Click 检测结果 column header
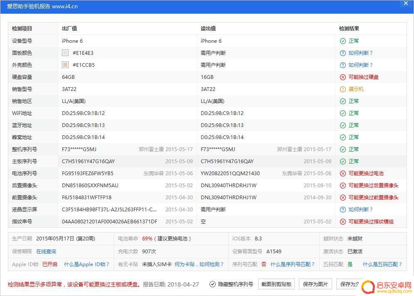The width and height of the screenshot is (414, 296). click(x=349, y=29)
